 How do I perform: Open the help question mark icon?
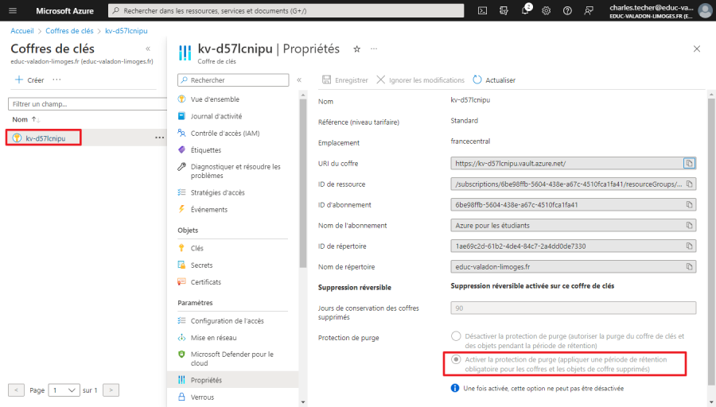coord(567,10)
